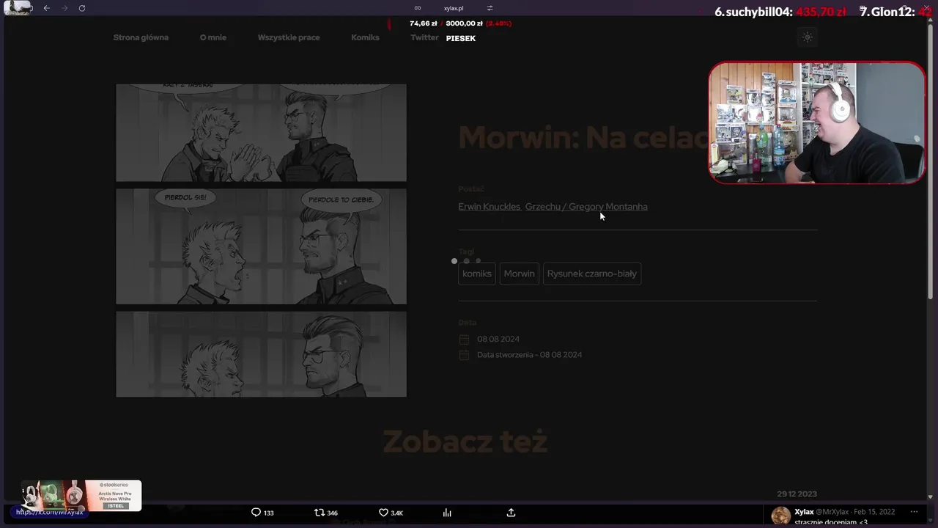Open tweet analytics bar chart icon
This screenshot has height=528, width=938.
[447, 513]
